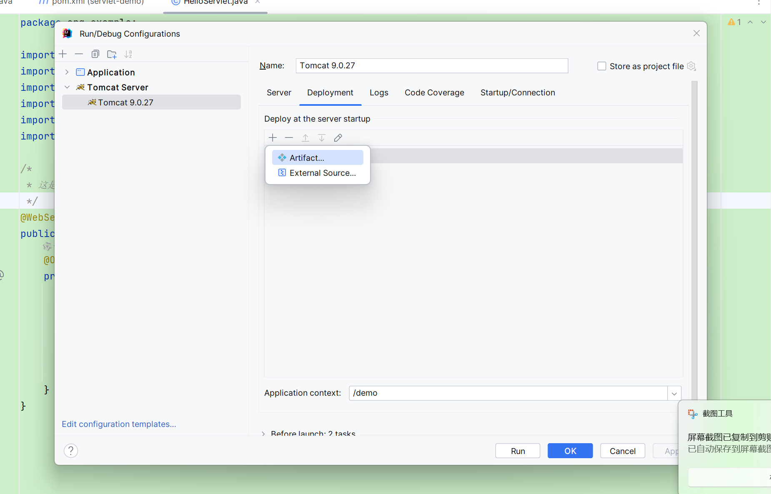Screen dimensions: 771x494
Task: Select Tomcat 9.0.27 configuration
Action: [151, 102]
